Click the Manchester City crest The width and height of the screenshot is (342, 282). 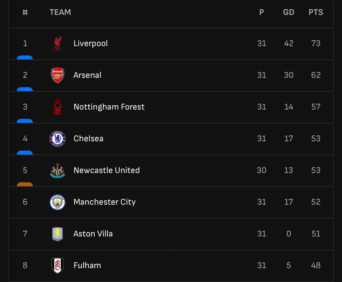point(57,202)
